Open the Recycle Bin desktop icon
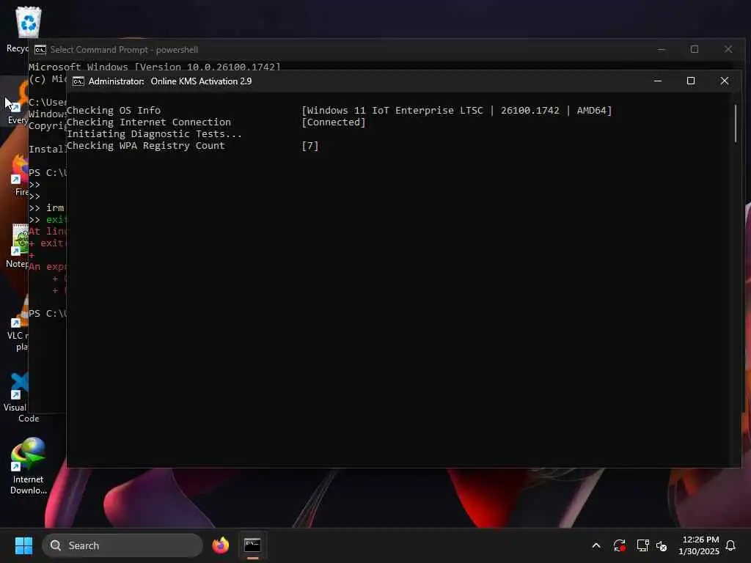Screen dimensions: 751x563 [28, 23]
